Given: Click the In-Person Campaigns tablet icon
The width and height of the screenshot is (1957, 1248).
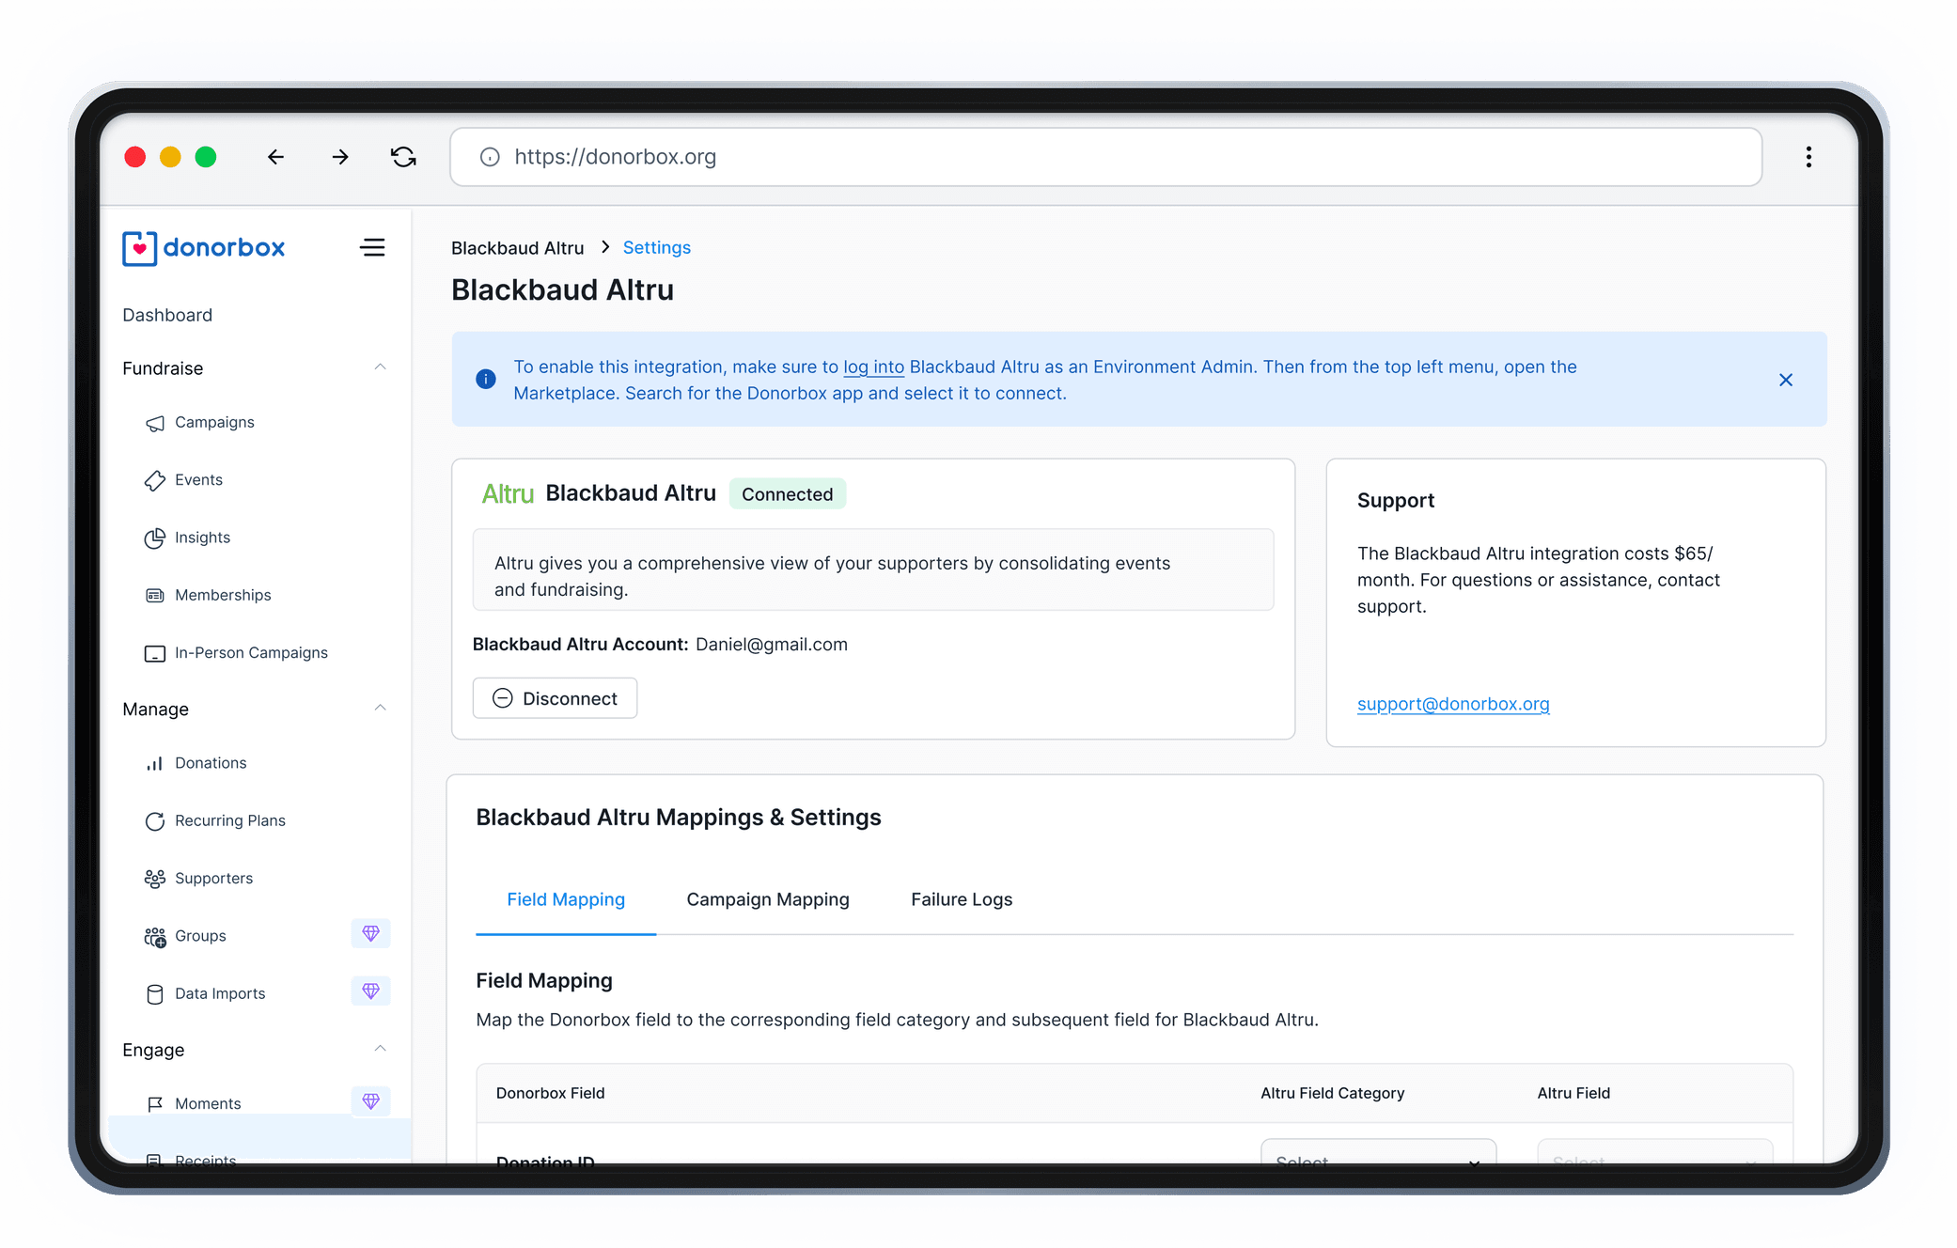Looking at the screenshot, I should click(x=155, y=653).
